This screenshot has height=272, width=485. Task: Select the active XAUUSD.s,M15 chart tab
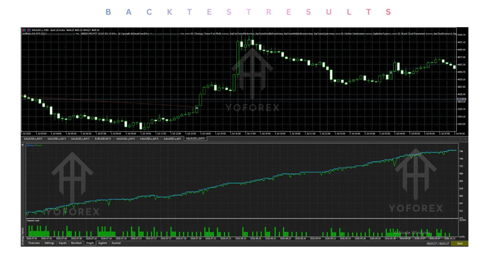pos(195,139)
